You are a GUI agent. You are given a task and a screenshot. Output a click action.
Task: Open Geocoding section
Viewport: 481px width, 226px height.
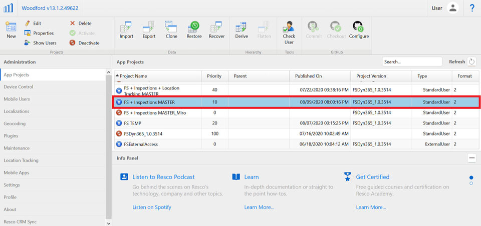(x=53, y=123)
